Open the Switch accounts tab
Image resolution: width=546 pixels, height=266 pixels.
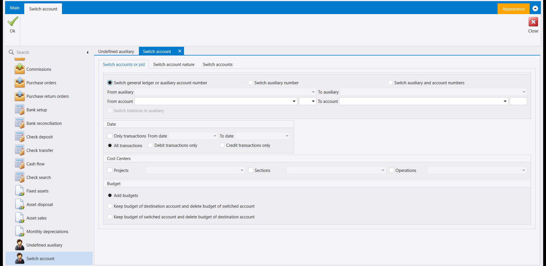click(218, 65)
